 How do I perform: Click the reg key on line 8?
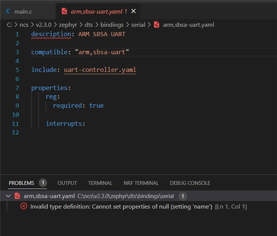pos(51,97)
